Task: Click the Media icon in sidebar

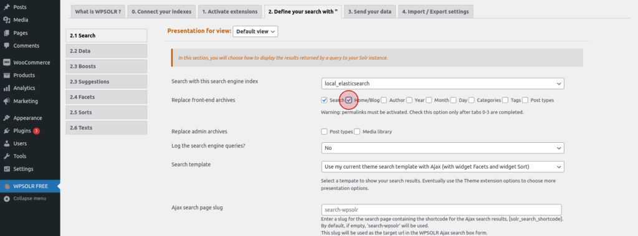Action: coord(6,20)
